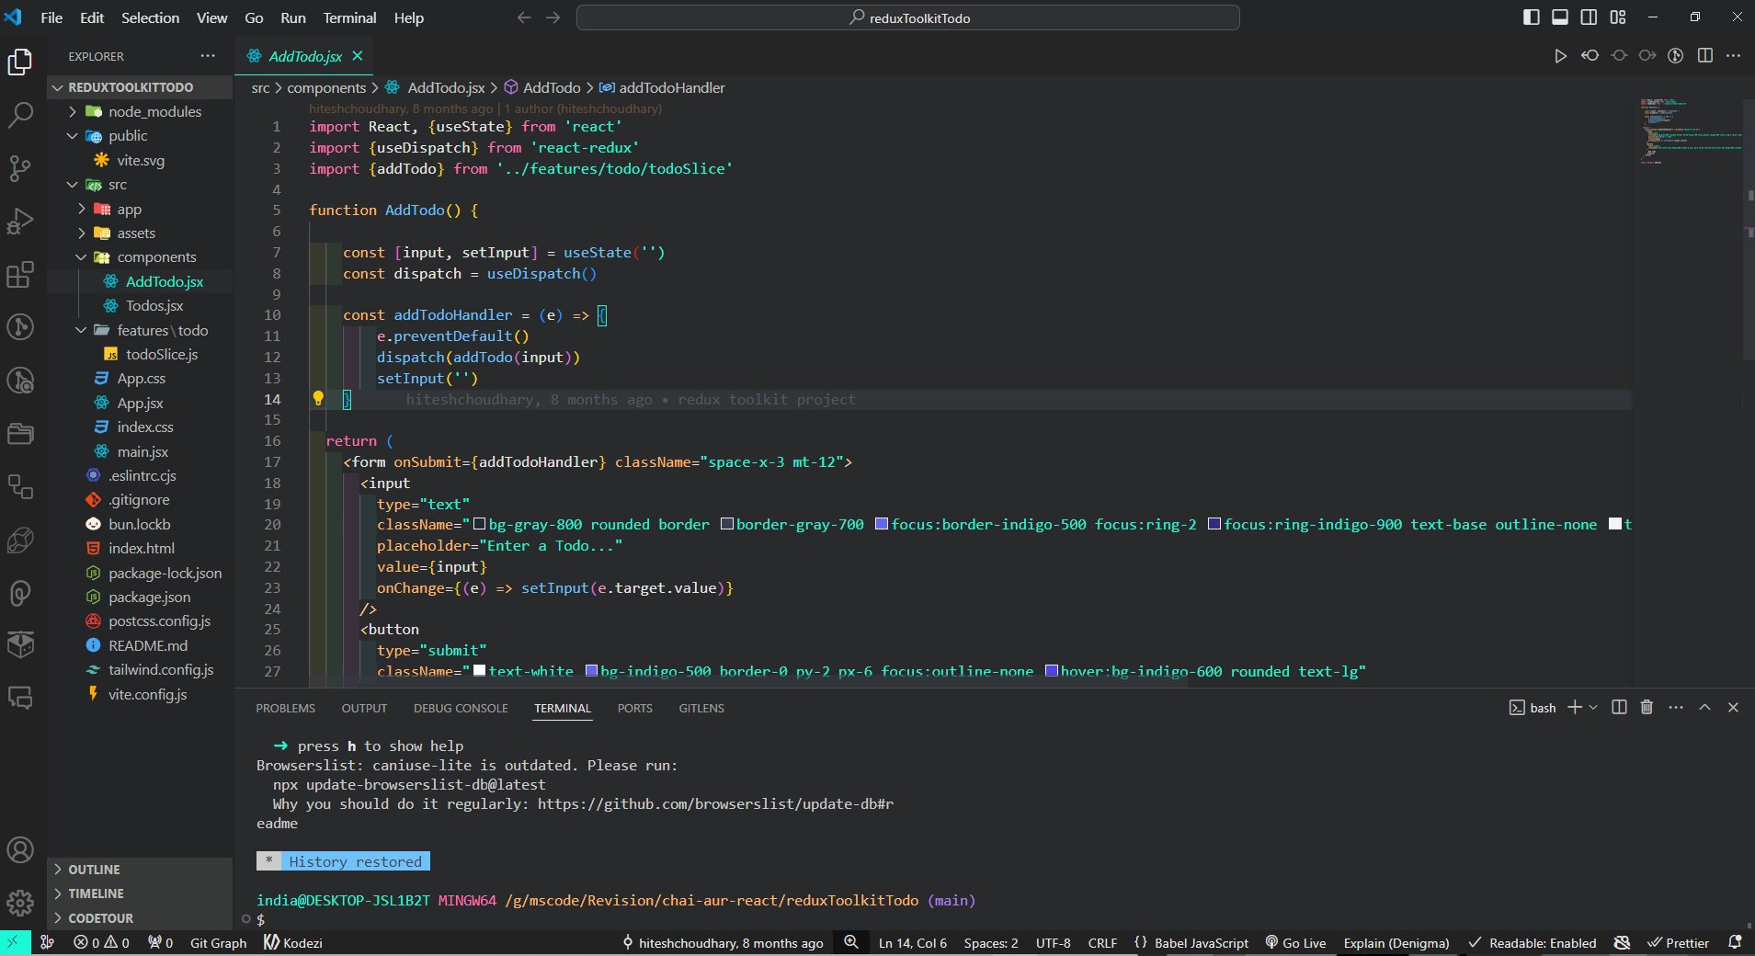1755x956 pixels.
Task: Open the new terminal launch profile dropdown
Action: point(1593,707)
